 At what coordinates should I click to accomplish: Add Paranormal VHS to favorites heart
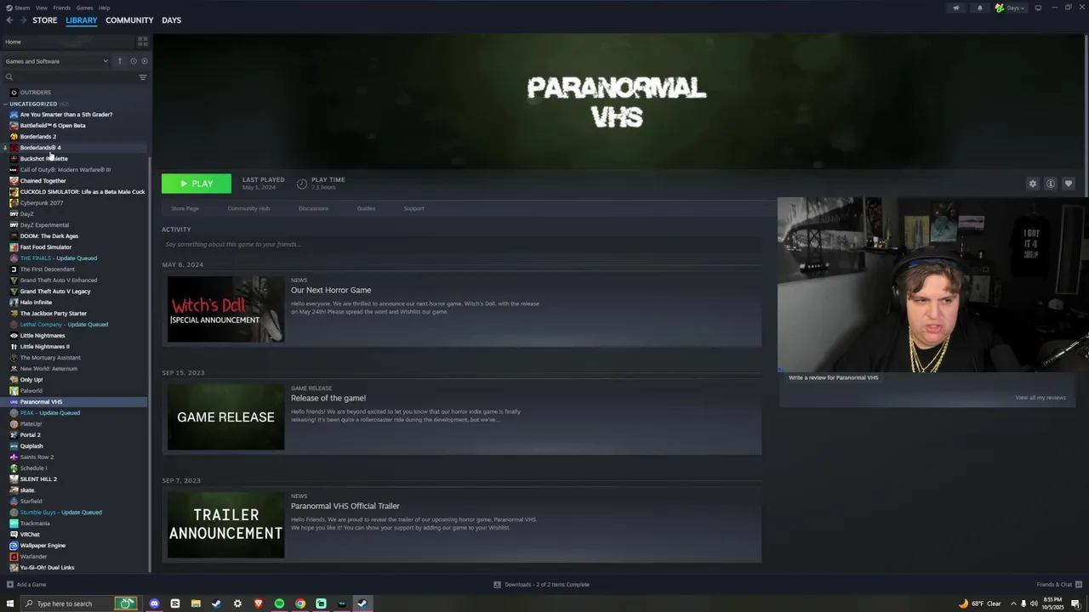[x=1069, y=184]
